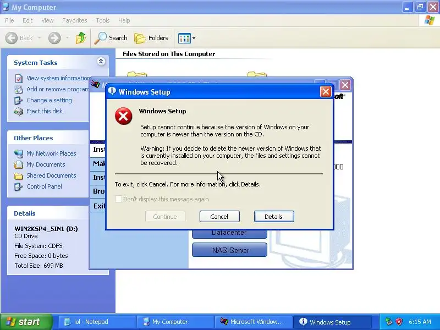The image size is (440, 330).
Task: Open the File menu in My Computer
Action: tap(9, 20)
